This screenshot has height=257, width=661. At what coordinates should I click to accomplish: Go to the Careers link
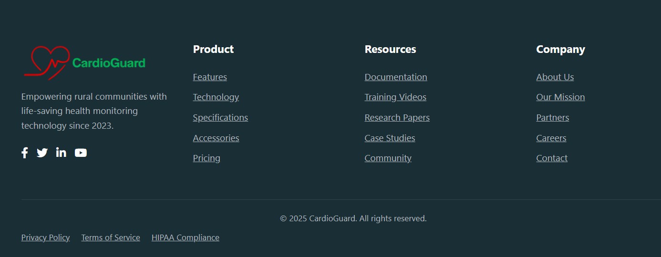pos(551,138)
